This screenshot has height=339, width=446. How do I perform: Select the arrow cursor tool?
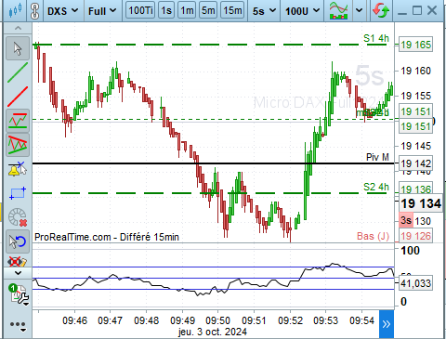coord(18,48)
